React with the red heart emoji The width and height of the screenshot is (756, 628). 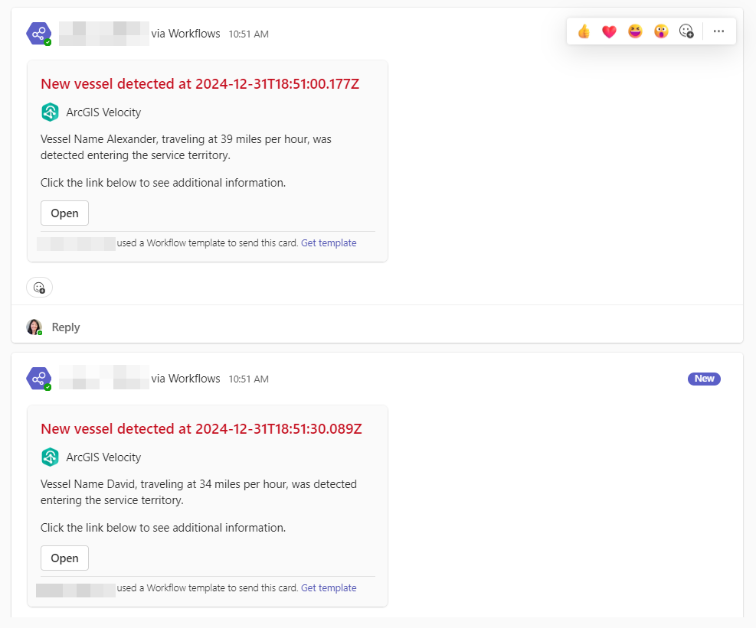pos(609,31)
